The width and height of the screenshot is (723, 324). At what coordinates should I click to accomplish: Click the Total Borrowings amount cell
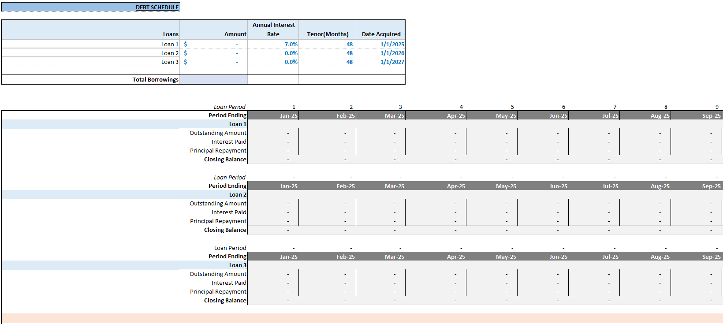[214, 79]
